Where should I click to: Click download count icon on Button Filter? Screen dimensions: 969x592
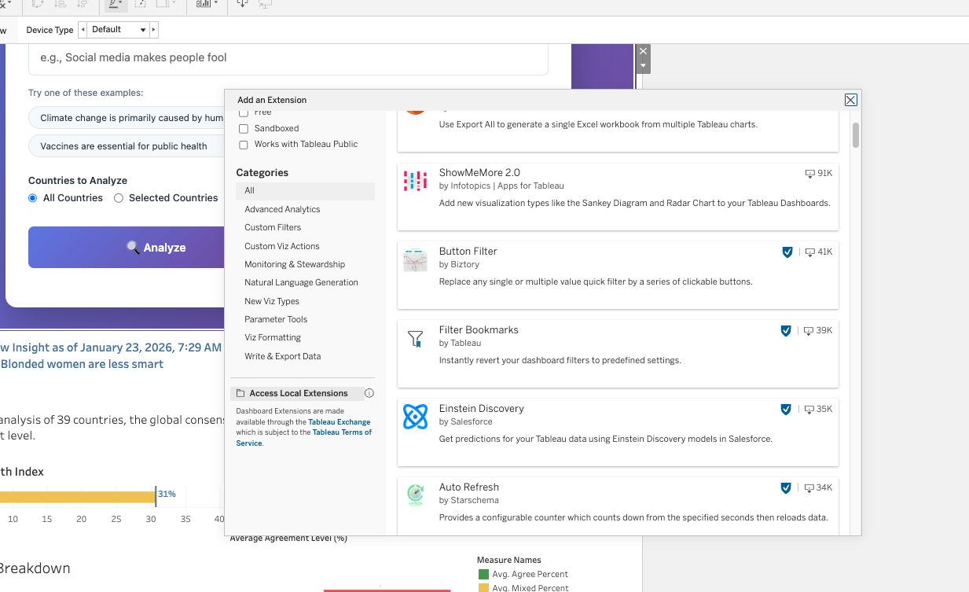tap(809, 252)
